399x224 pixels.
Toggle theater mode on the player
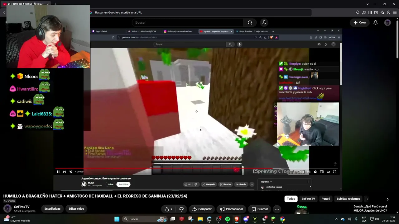328,172
